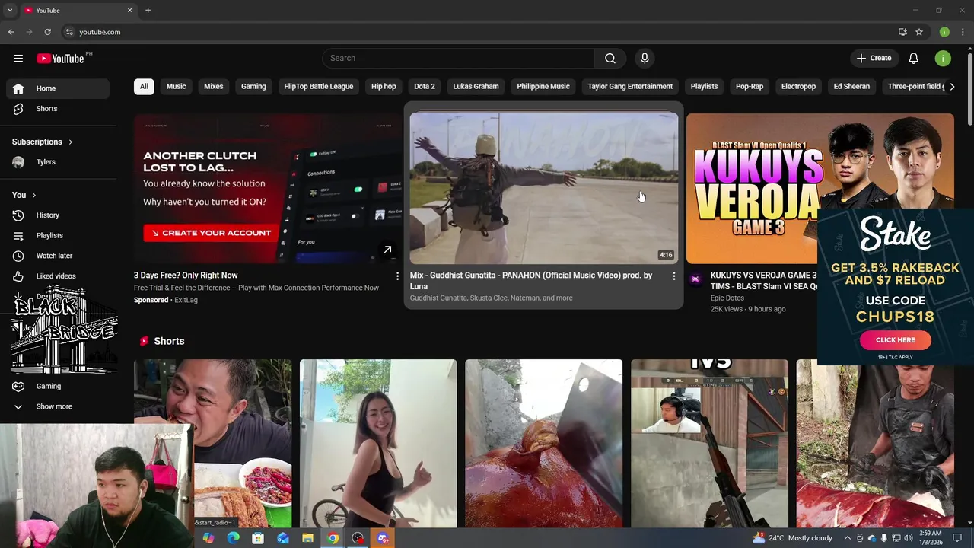The image size is (974, 548).
Task: Select the Dota 2 chip
Action: click(x=425, y=87)
